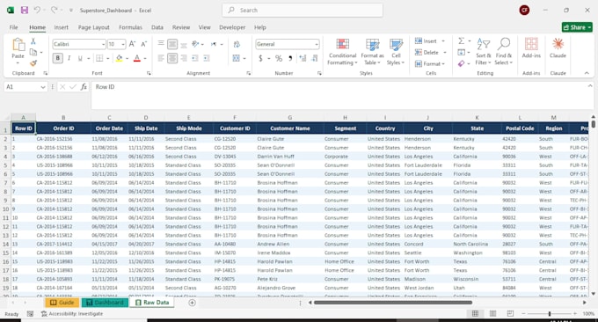
Task: Click the user account avatar
Action: pos(524,11)
